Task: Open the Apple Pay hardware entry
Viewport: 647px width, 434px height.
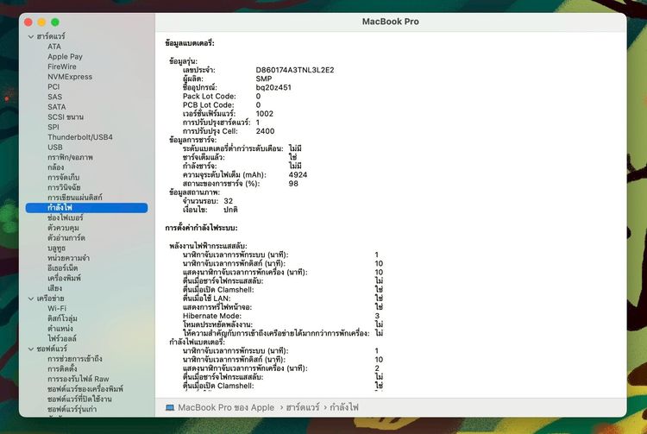Action: tap(65, 57)
